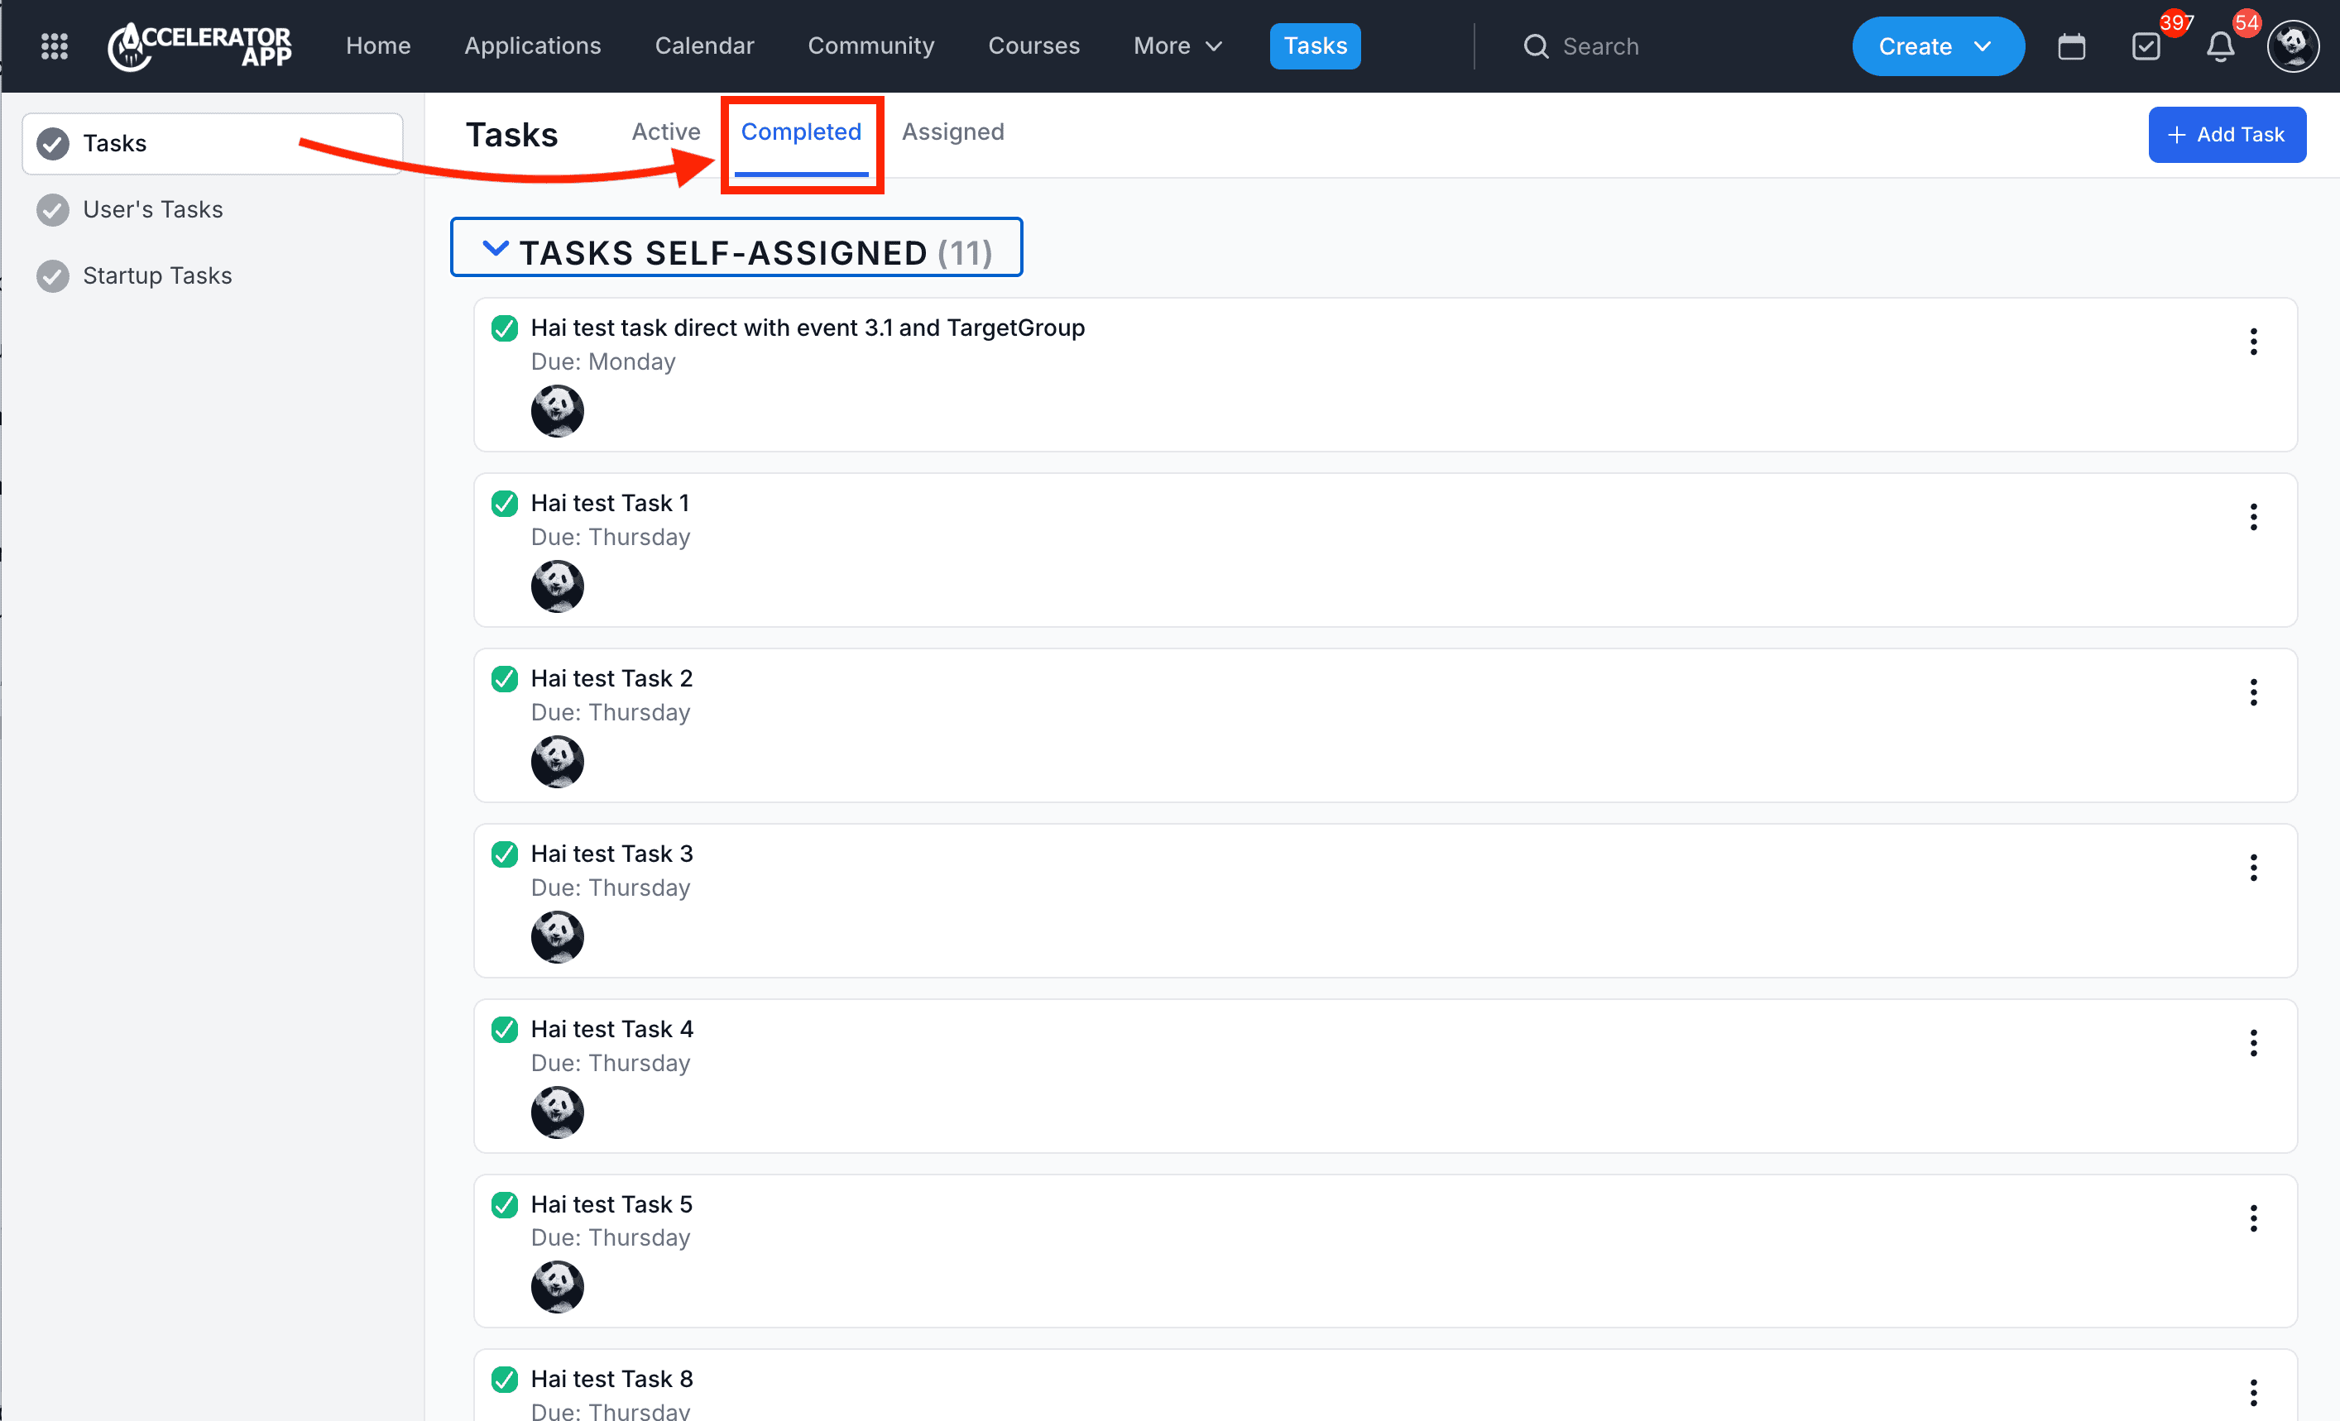Open the app grid launcher icon
Viewport: 2340px width, 1421px height.
54,45
